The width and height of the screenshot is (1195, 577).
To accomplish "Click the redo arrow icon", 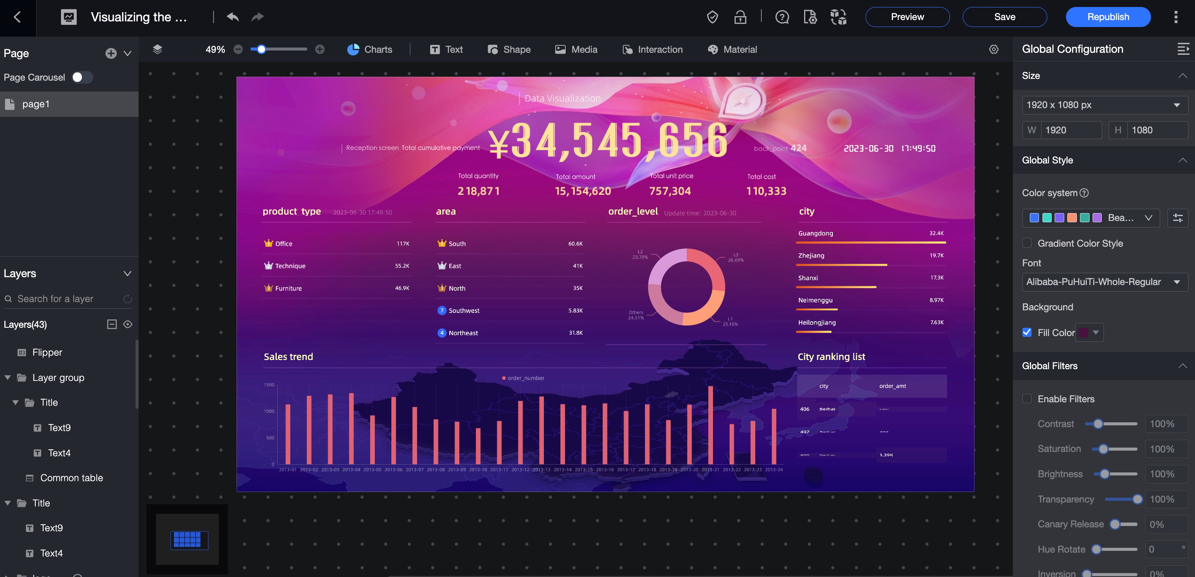I will pyautogui.click(x=258, y=17).
